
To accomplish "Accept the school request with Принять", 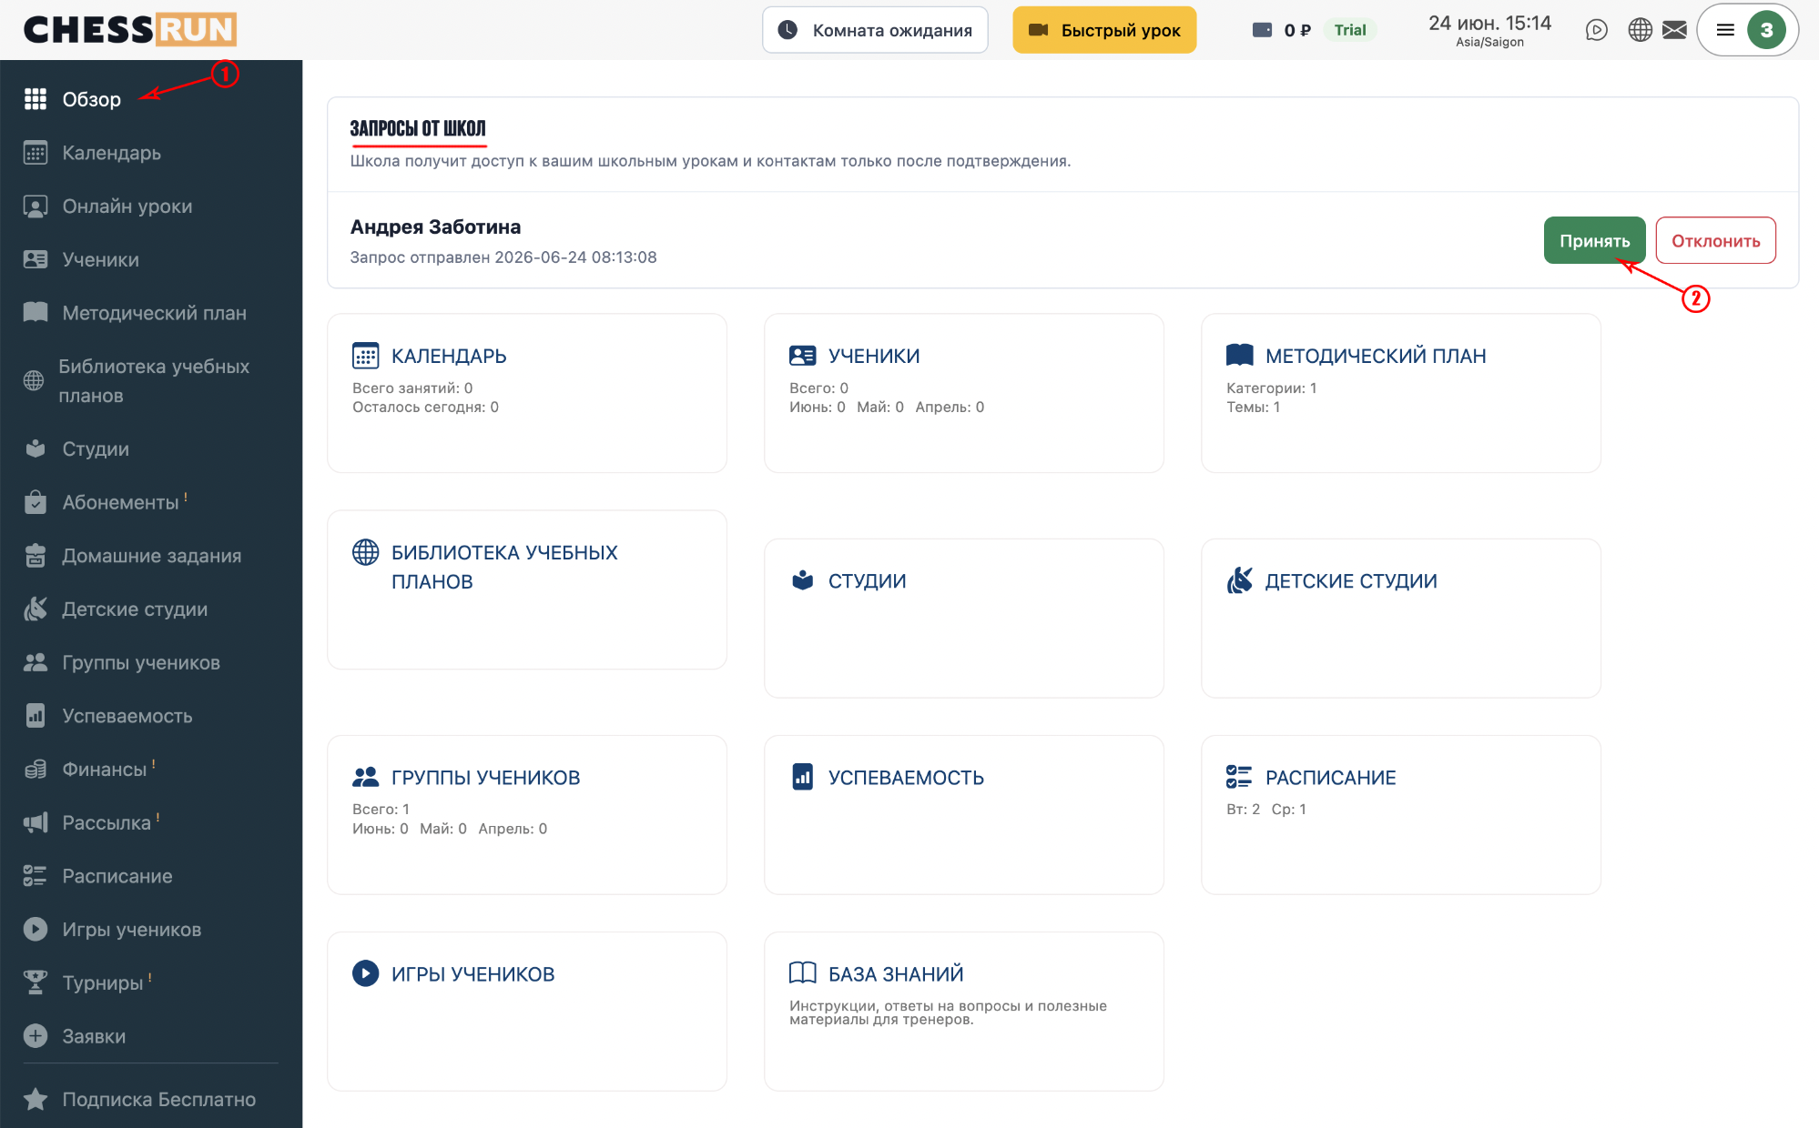I will coord(1594,240).
